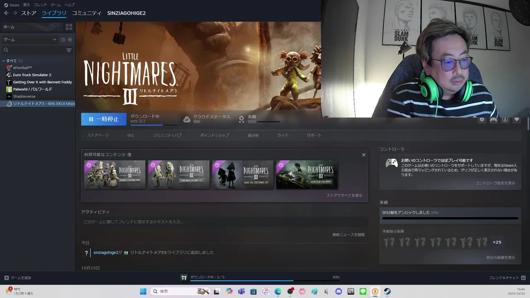Viewport: 530px width, 298px height.
Task: Open Microsoft Edge from the taskbar
Action: (278, 291)
